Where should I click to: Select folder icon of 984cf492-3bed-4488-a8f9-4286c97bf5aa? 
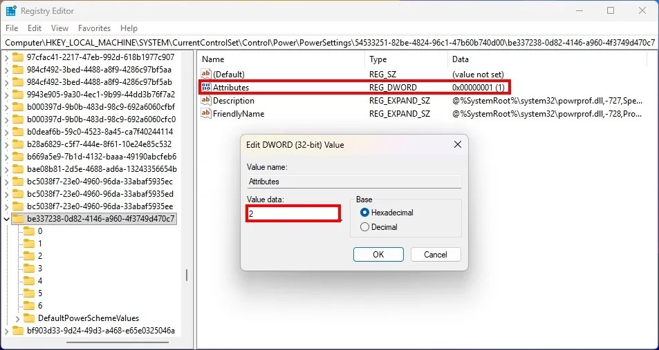coord(18,70)
